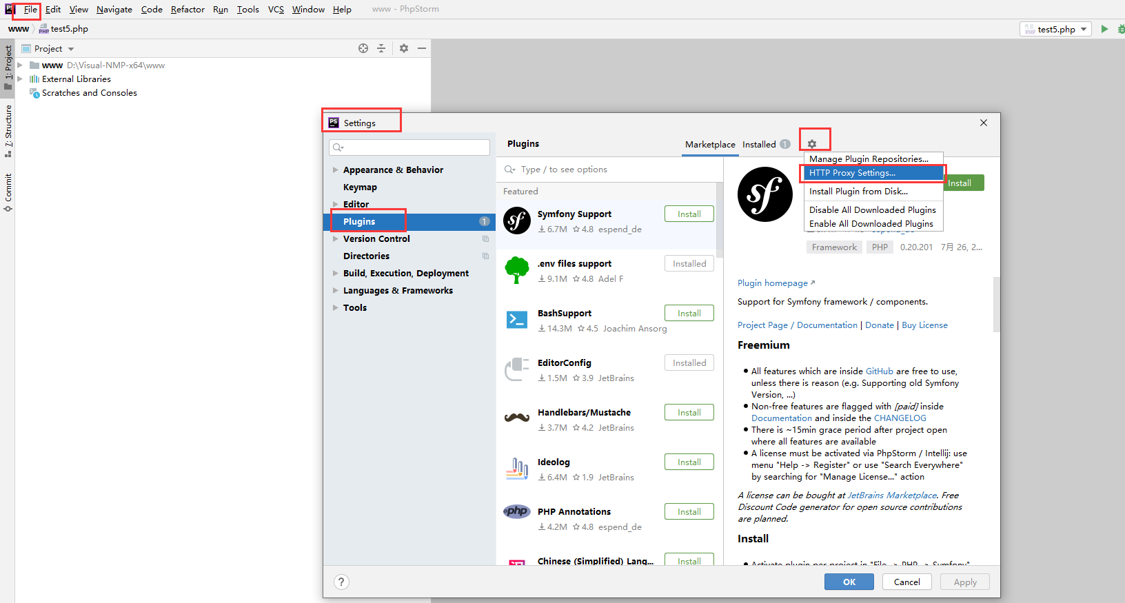
Task: Expand the www project folder
Action: [20, 65]
